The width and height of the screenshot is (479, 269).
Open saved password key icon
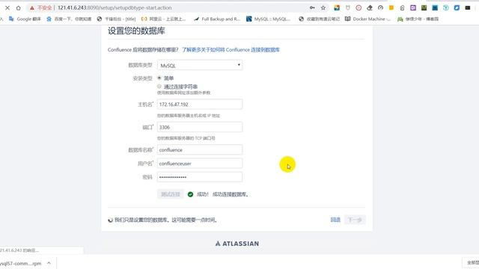click(312, 8)
